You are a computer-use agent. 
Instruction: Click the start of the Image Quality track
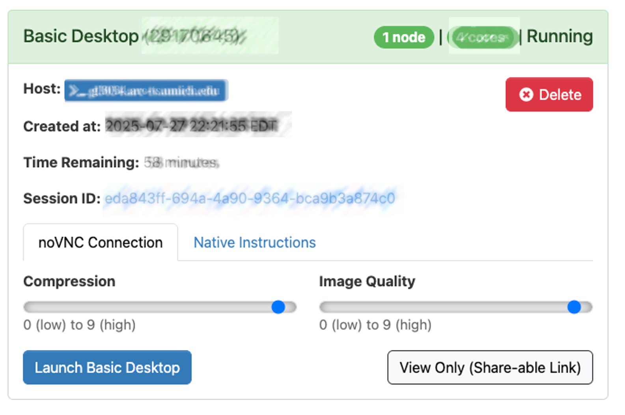tap(324, 307)
